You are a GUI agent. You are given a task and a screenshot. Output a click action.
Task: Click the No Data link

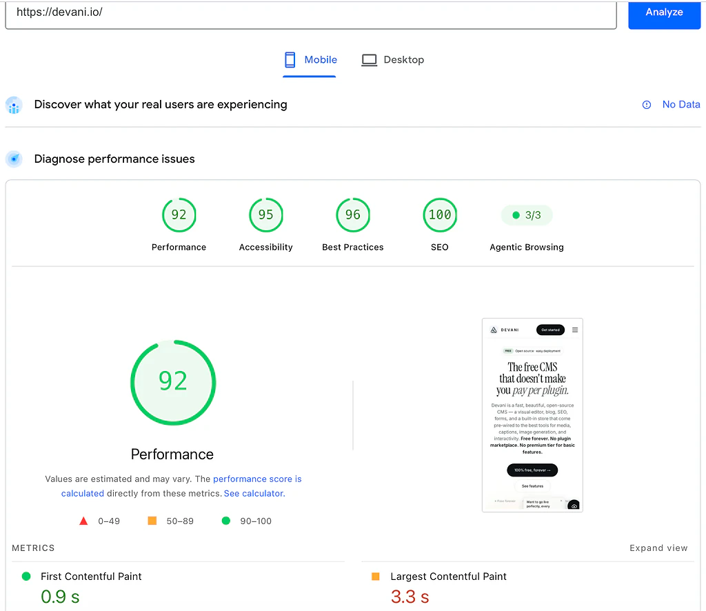[x=680, y=104]
